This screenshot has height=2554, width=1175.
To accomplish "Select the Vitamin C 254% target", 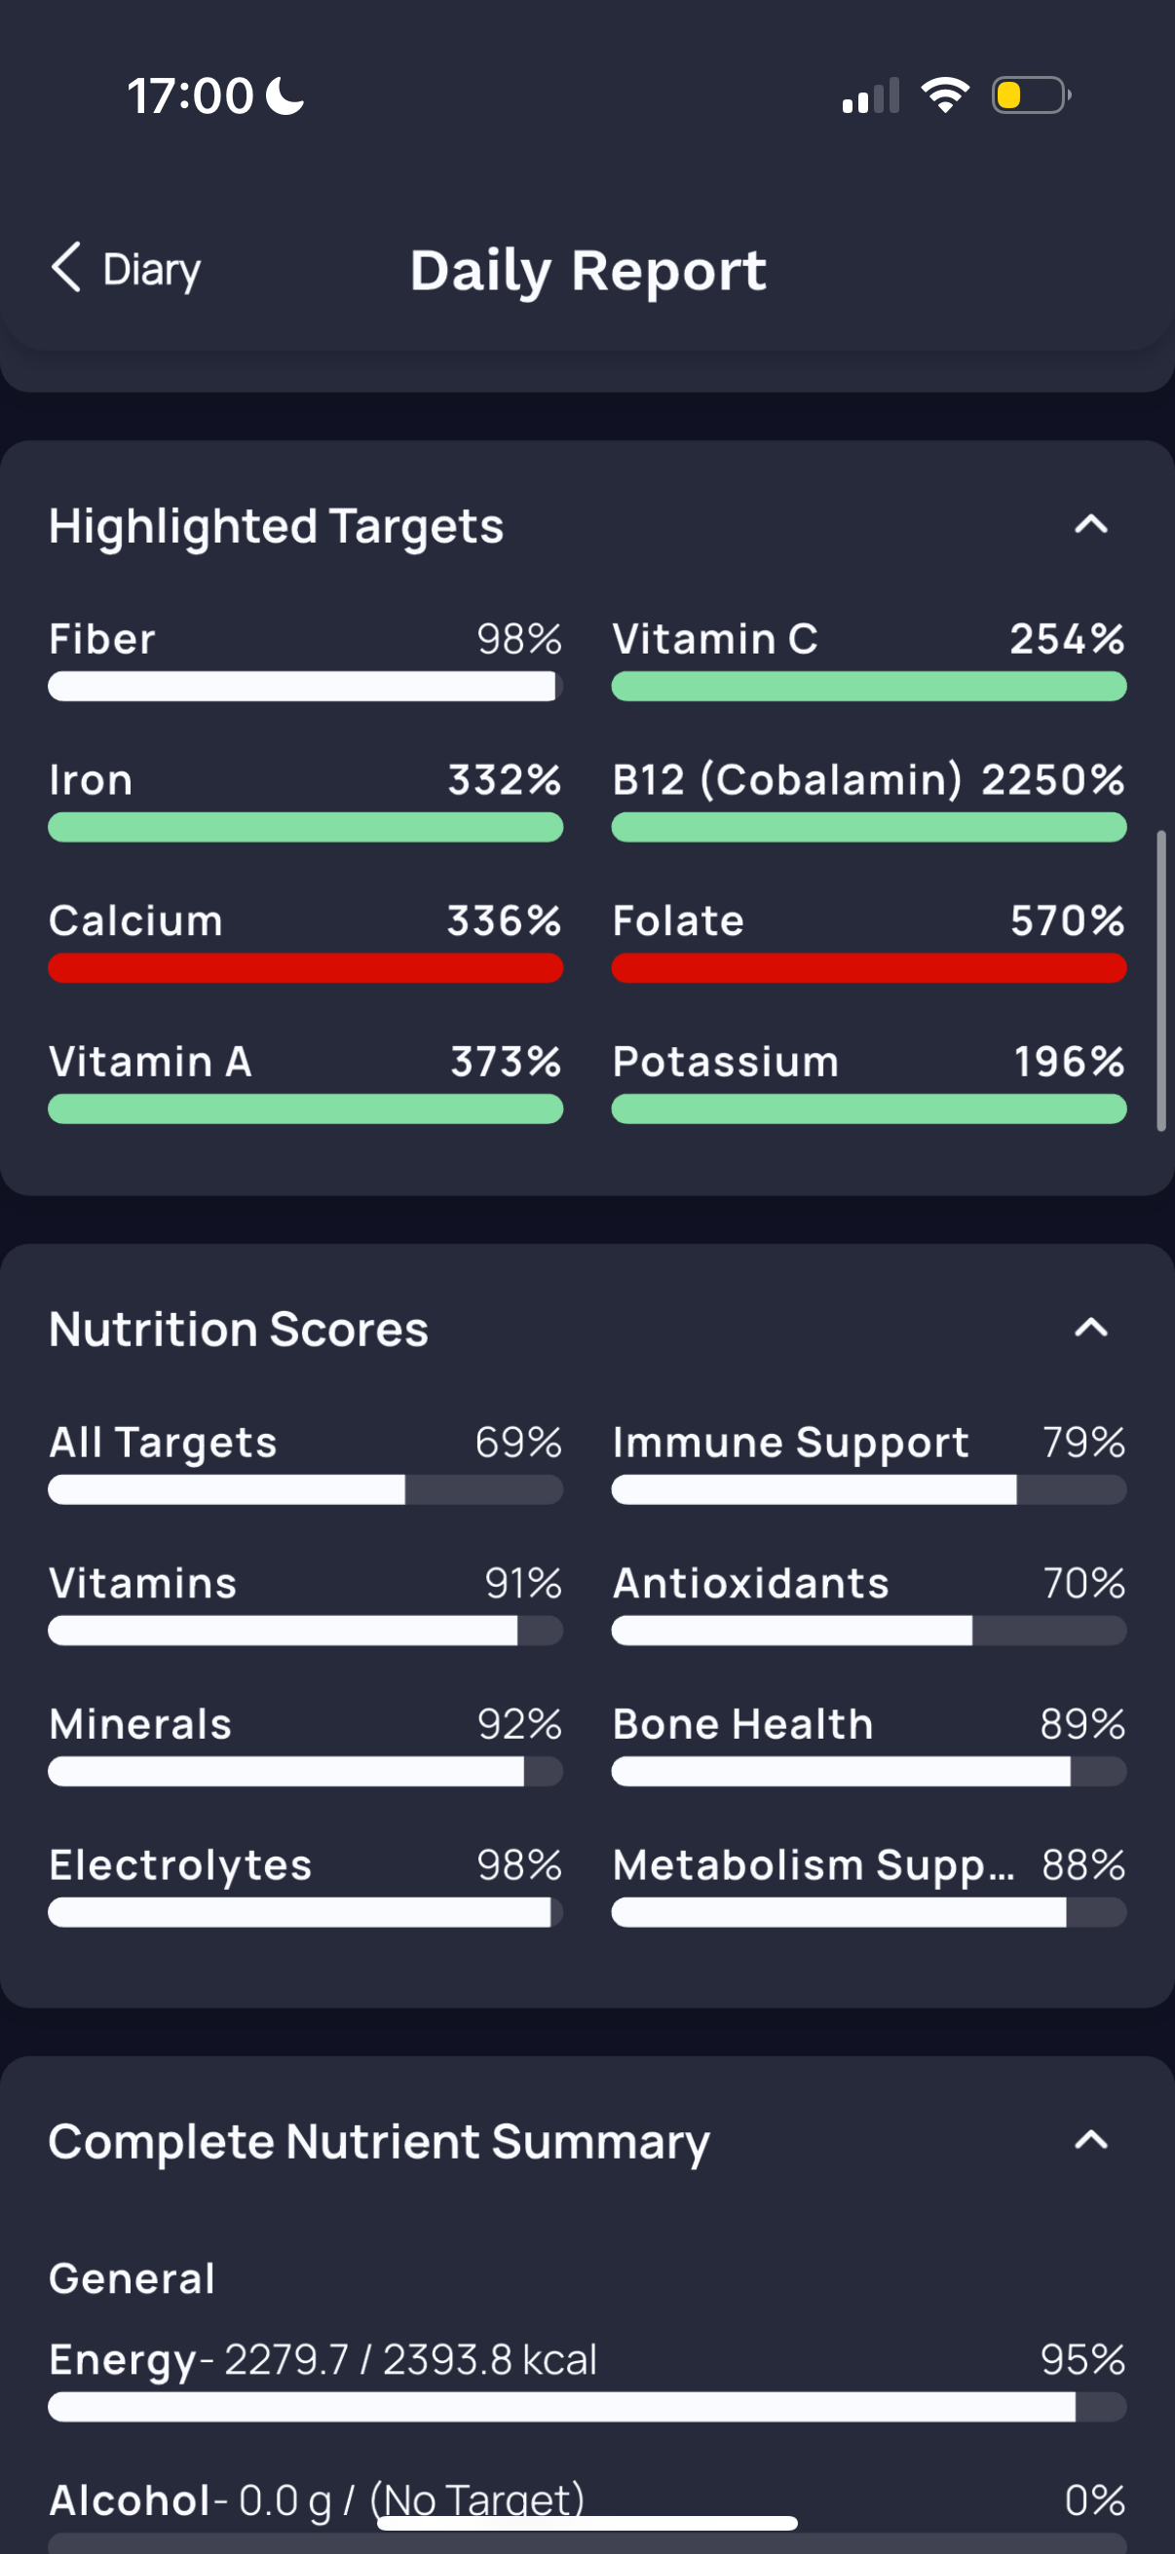I will 869,659.
